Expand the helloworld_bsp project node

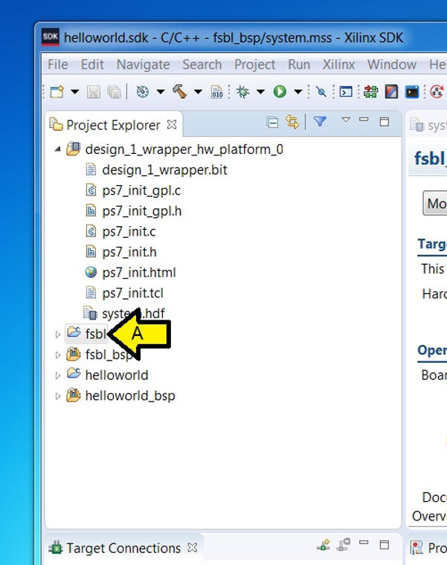click(x=58, y=396)
